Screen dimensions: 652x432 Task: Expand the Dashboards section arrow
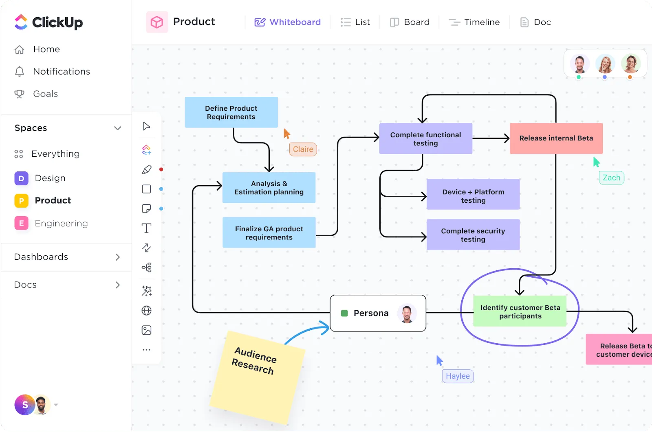point(118,257)
